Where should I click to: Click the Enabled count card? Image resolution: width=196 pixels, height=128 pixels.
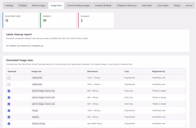58,20
